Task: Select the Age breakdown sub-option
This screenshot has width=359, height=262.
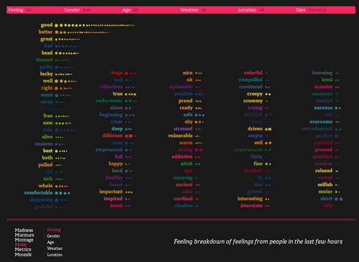Action: pos(51,242)
